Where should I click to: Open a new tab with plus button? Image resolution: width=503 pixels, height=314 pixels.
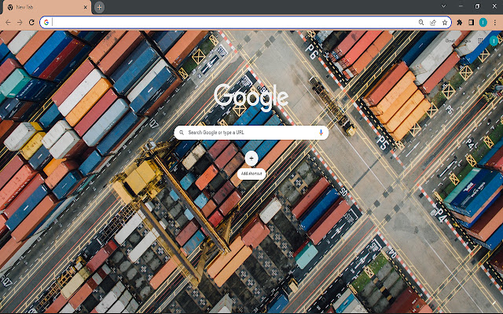(x=99, y=7)
